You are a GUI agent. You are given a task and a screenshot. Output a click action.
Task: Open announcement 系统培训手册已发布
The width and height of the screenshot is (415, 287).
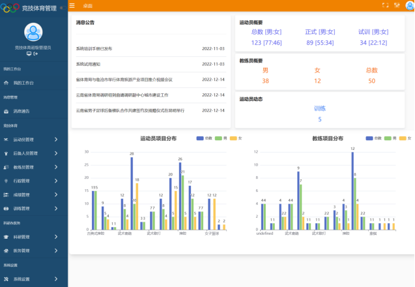coord(94,48)
